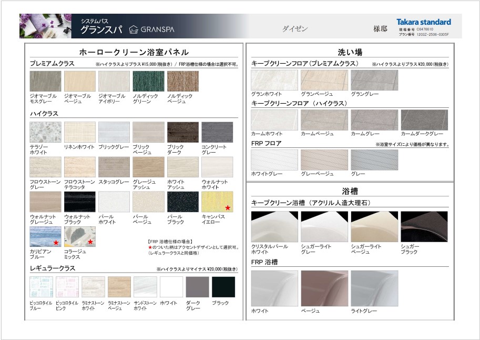Select the テラゾー ホワイト swatch
The image size is (480, 340).
(45, 132)
